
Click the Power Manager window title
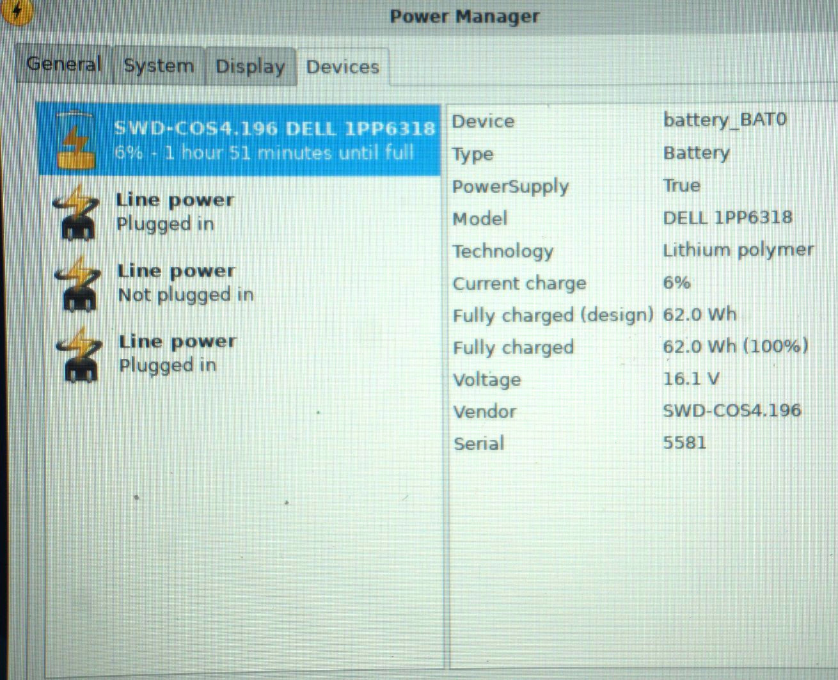[x=465, y=16]
